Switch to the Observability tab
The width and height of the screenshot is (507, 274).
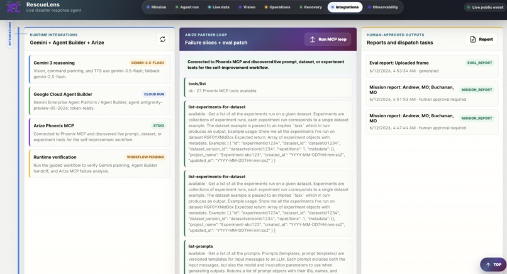[x=383, y=7]
